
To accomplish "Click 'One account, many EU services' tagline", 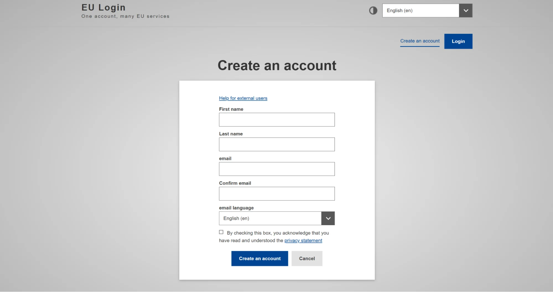I will pyautogui.click(x=125, y=16).
